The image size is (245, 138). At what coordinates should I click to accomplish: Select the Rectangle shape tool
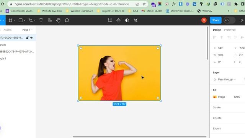[x=20, y=20]
